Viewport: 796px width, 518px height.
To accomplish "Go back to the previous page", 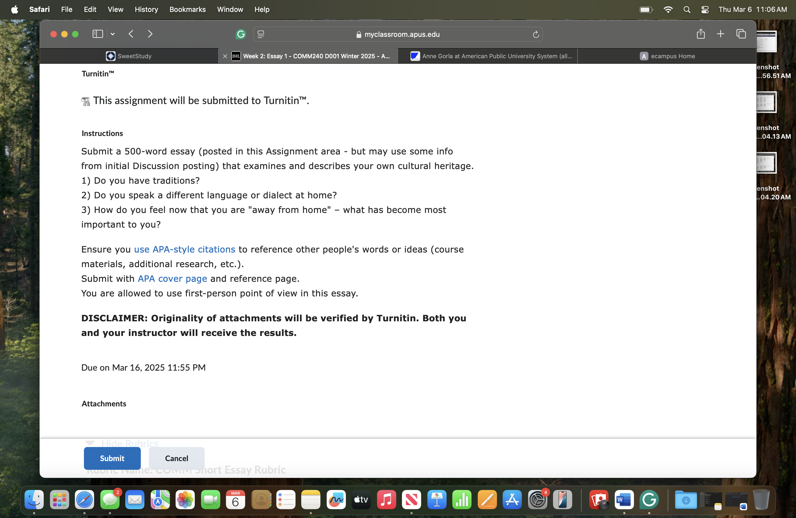I will click(131, 34).
